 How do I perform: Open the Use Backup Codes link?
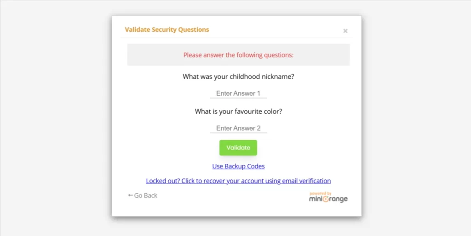pyautogui.click(x=238, y=166)
